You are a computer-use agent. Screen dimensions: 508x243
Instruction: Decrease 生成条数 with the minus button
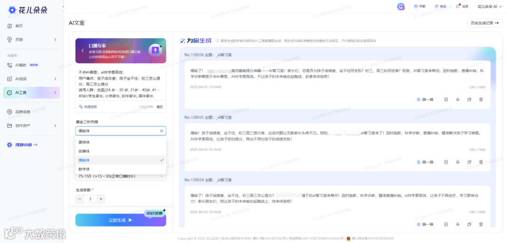[79, 199]
